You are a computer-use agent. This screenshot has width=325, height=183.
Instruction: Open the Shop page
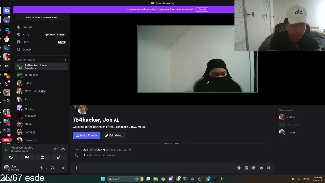[x=42, y=42]
